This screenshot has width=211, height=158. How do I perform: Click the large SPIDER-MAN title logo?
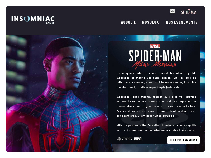tap(155, 56)
